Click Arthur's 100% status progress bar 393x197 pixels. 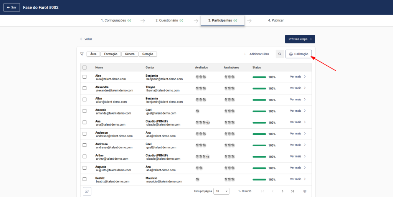pos(259,157)
